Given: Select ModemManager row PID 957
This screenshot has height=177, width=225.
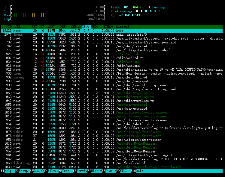Looking at the screenshot, I should point(112,151).
